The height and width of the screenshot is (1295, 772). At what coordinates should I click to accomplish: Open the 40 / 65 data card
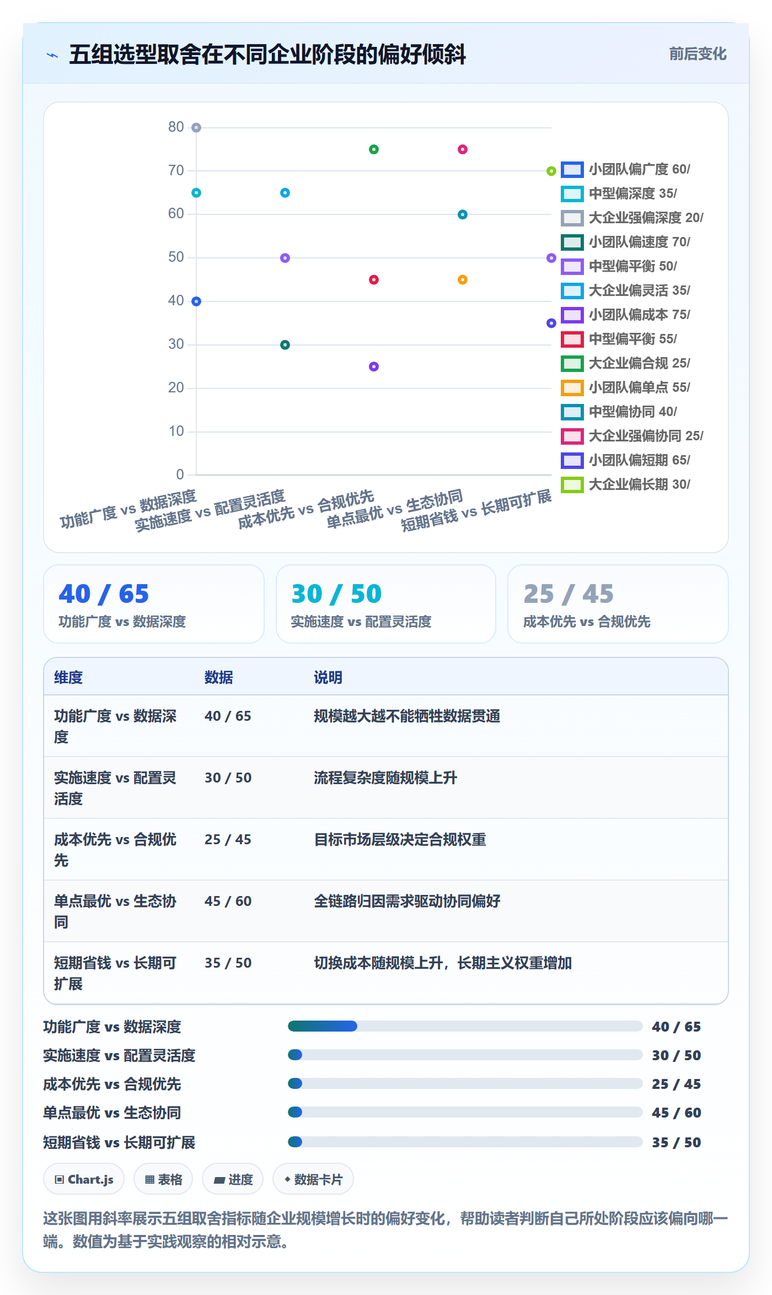[154, 604]
